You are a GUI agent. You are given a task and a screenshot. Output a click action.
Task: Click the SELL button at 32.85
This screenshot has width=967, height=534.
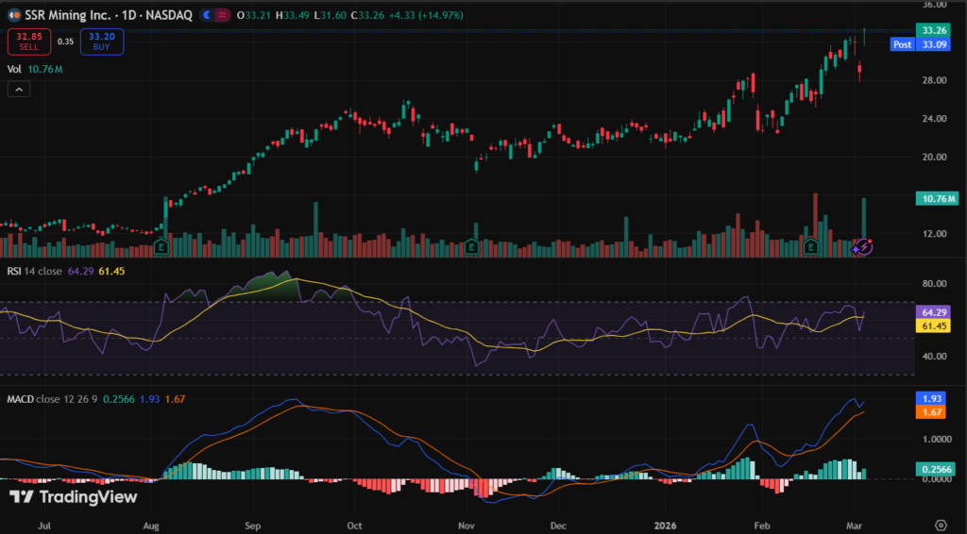coord(28,41)
